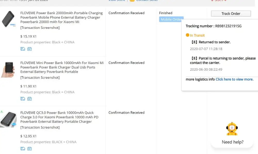Open the 'Click here to view more' logistics link
This screenshot has height=154, width=258.
pyautogui.click(x=235, y=79)
